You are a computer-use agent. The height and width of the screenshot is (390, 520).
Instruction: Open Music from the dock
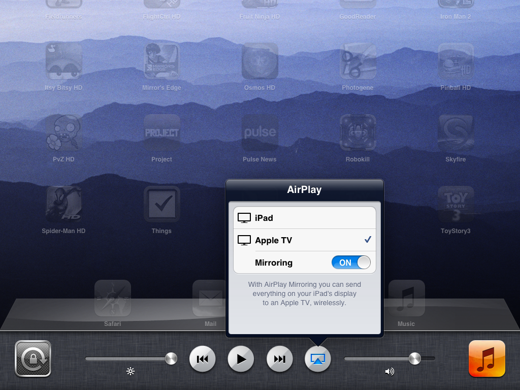(x=407, y=298)
